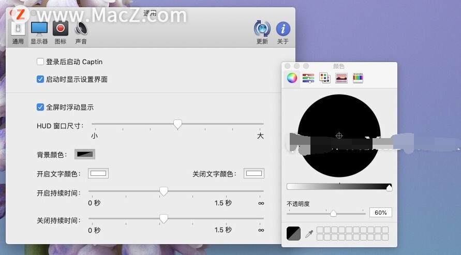The width and height of the screenshot is (461, 255).
Task: Click the 小 label on HUD size slider
Action: (x=94, y=136)
